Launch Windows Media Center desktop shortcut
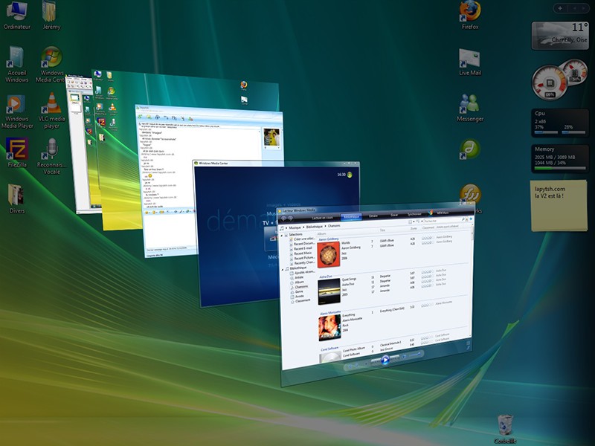 pyautogui.click(x=51, y=65)
